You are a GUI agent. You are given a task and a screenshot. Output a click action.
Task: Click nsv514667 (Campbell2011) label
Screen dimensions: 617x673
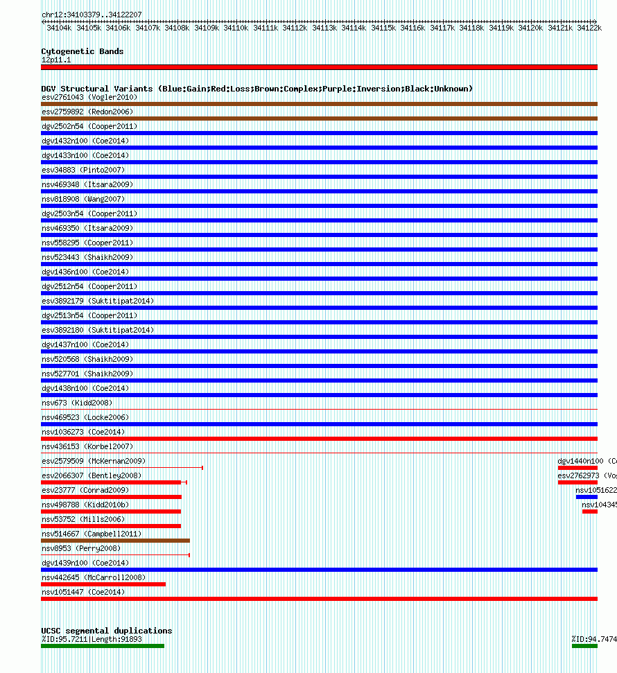(x=92, y=535)
